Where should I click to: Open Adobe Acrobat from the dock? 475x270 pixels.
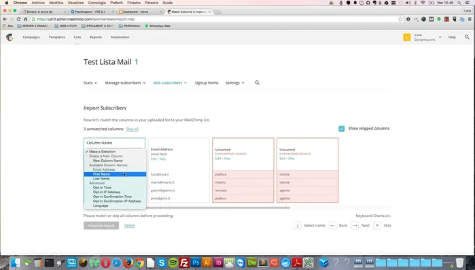pyautogui.click(x=297, y=263)
